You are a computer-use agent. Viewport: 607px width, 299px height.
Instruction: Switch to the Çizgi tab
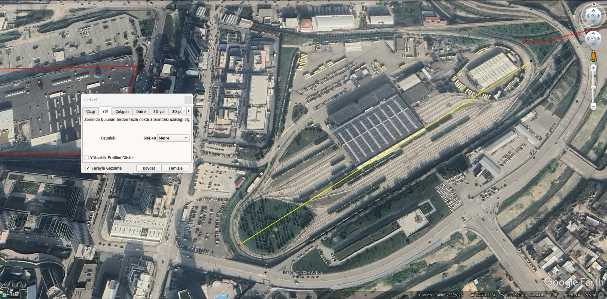(91, 111)
